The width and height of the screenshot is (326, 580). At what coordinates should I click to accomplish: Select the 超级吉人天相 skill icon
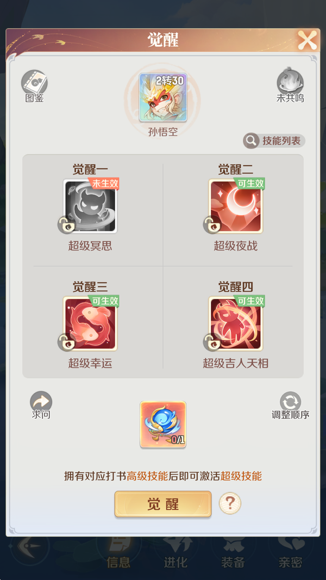coord(236,323)
